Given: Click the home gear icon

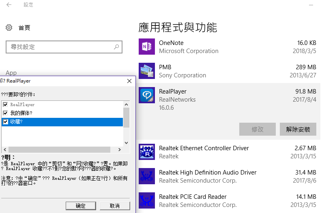Looking at the screenshot, I should (x=9, y=28).
